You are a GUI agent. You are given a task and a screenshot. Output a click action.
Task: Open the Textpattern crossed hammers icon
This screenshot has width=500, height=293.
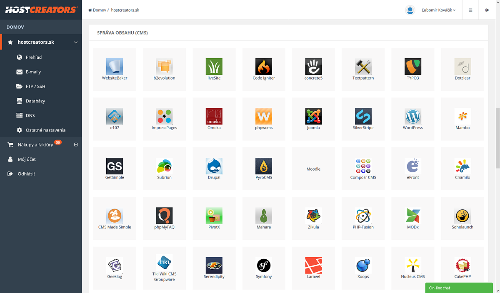[363, 67]
